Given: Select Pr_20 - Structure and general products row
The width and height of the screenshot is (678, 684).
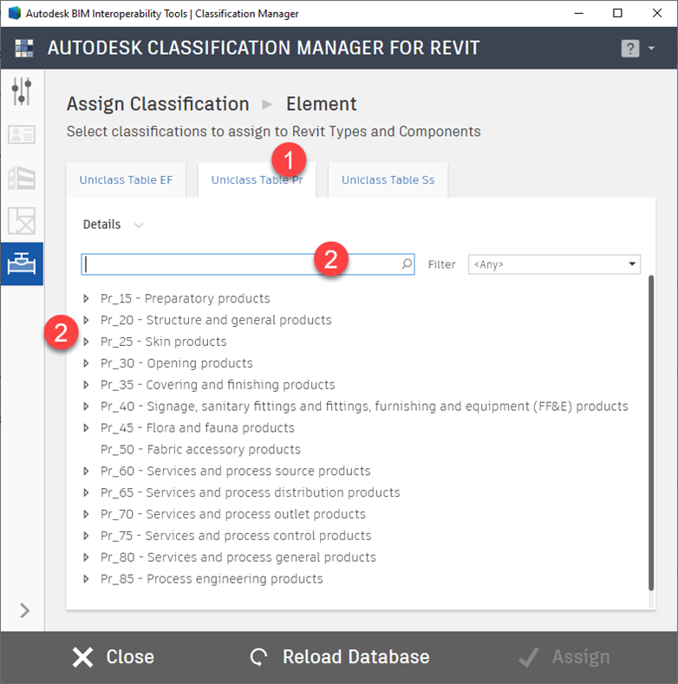Looking at the screenshot, I should (216, 320).
